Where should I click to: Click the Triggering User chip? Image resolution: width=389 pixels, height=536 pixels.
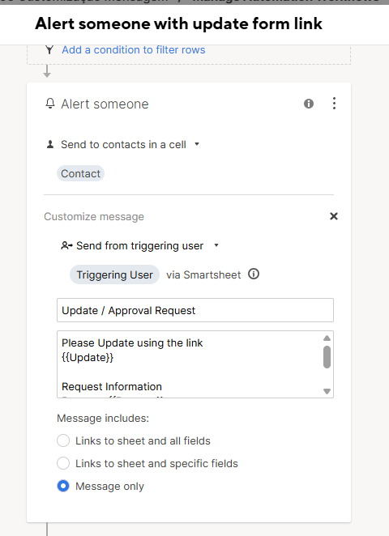click(114, 274)
